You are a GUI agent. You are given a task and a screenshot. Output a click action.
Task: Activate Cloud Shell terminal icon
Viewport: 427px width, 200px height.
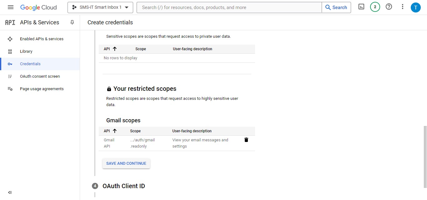pyautogui.click(x=361, y=7)
